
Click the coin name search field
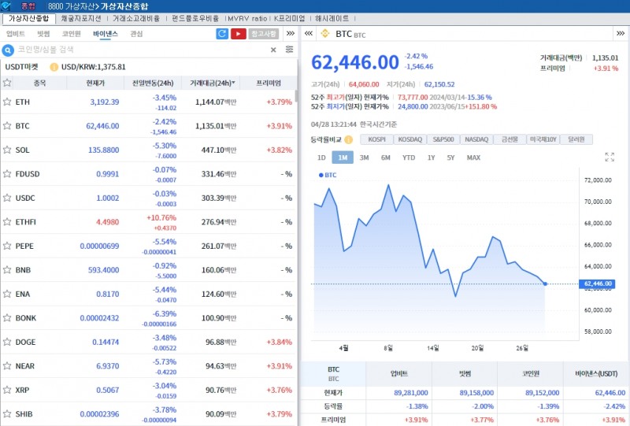(x=142, y=50)
